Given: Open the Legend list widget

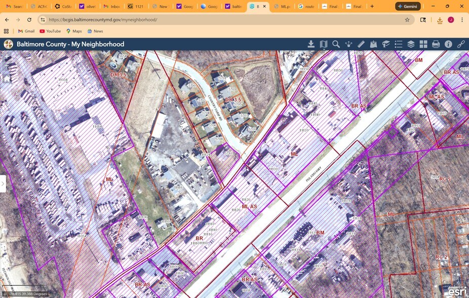Looking at the screenshot, I should (399, 44).
